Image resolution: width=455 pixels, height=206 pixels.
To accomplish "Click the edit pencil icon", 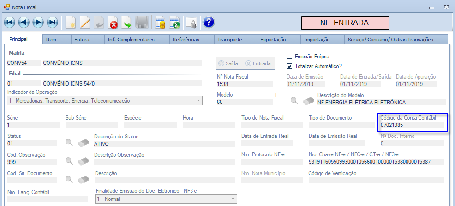I will click(85, 22).
